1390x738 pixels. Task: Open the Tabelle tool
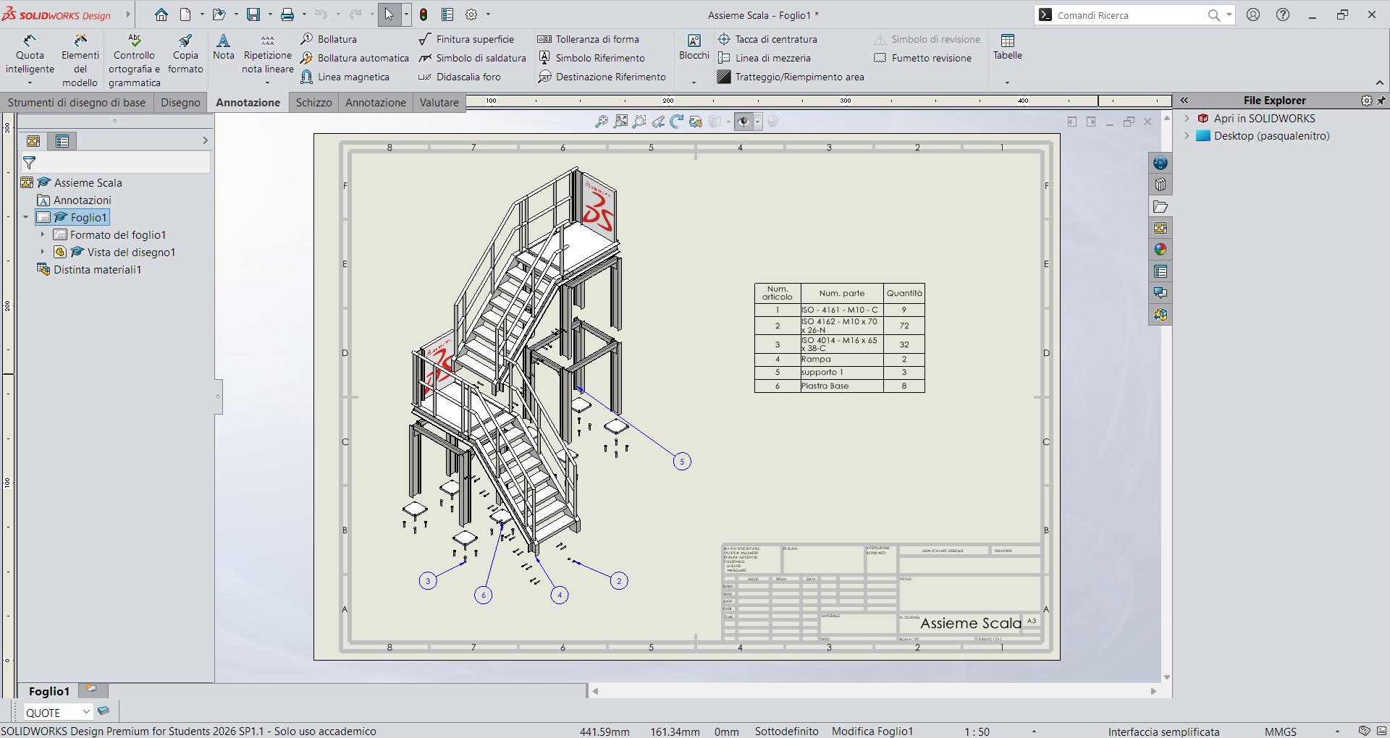tap(1007, 48)
